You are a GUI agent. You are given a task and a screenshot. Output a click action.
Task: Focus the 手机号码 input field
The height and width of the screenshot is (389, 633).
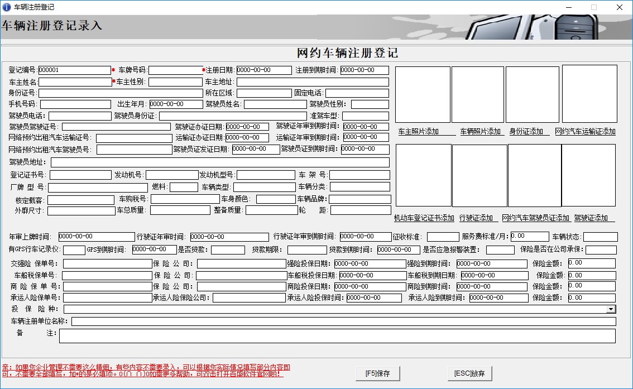(75, 104)
